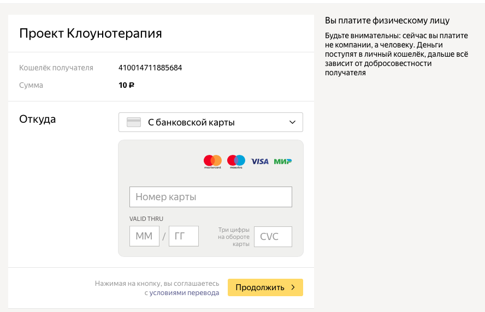Screen dimensions: 485x312
Task: Select the CVC code input field
Action: pyautogui.click(x=273, y=237)
